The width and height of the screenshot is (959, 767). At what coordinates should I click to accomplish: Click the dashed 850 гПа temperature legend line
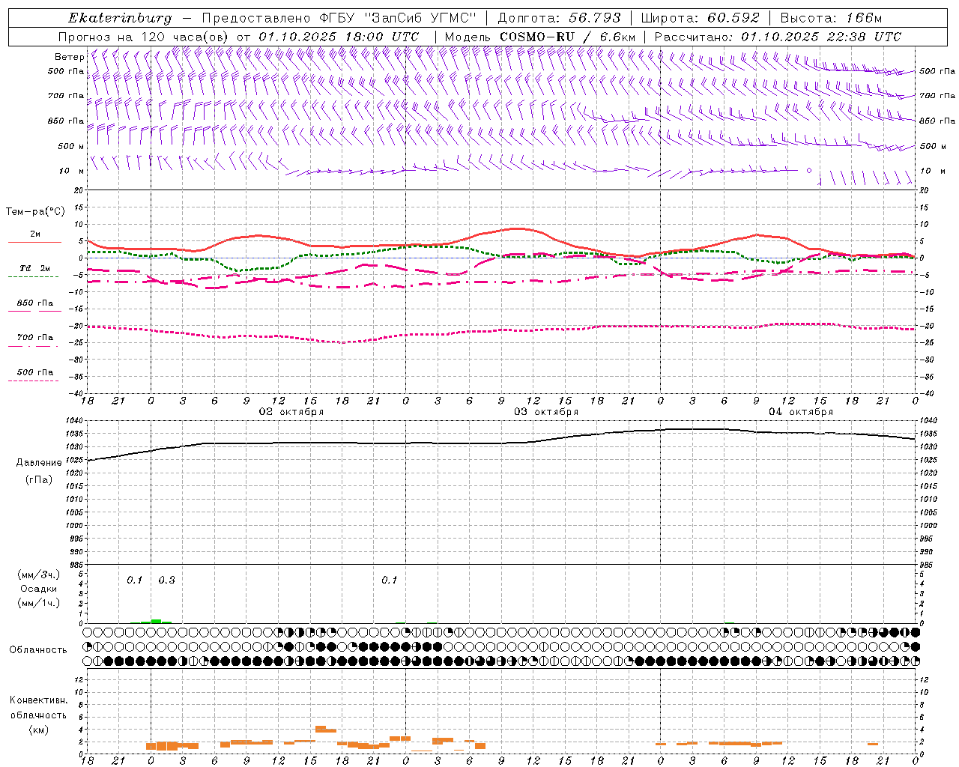(34, 311)
